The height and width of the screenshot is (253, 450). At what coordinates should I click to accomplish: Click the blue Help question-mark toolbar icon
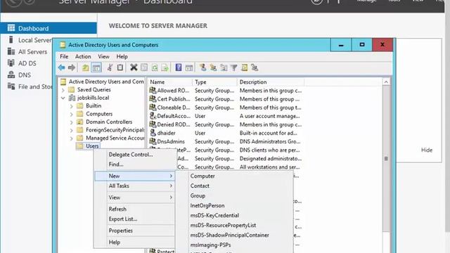pyautogui.click(x=179, y=67)
